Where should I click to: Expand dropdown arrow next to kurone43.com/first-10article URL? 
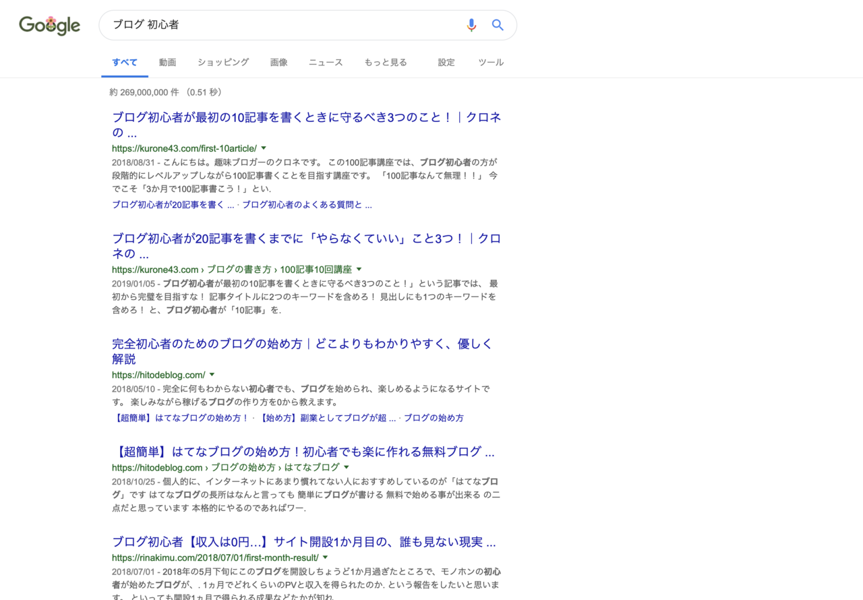click(x=264, y=148)
